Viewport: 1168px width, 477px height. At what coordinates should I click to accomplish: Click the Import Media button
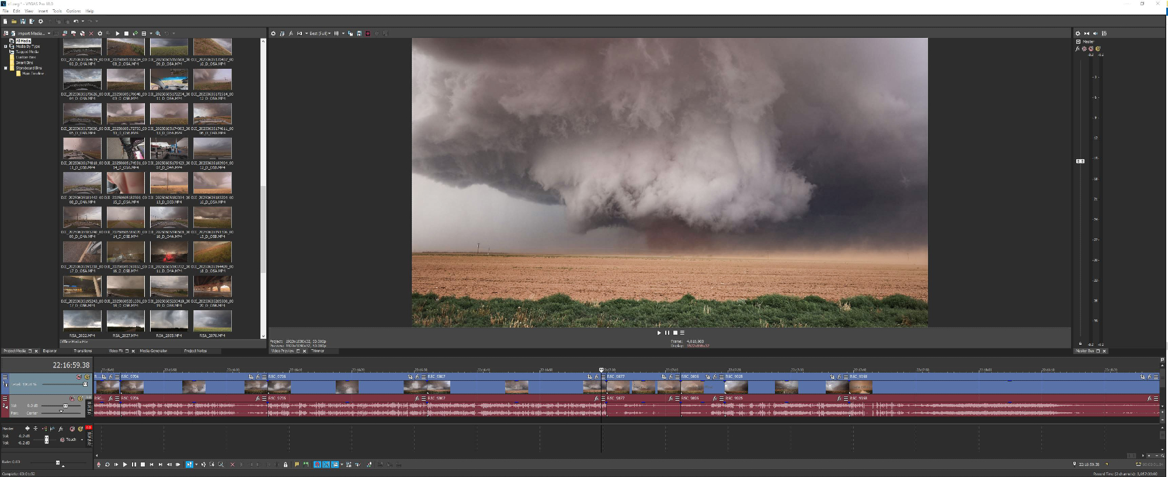(x=28, y=34)
